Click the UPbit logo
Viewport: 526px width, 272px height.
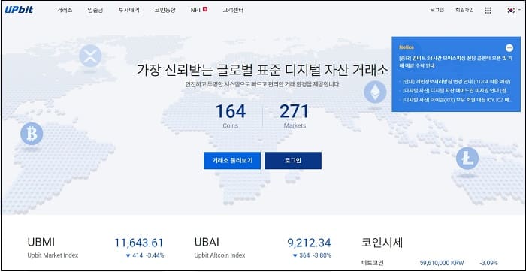(19, 10)
